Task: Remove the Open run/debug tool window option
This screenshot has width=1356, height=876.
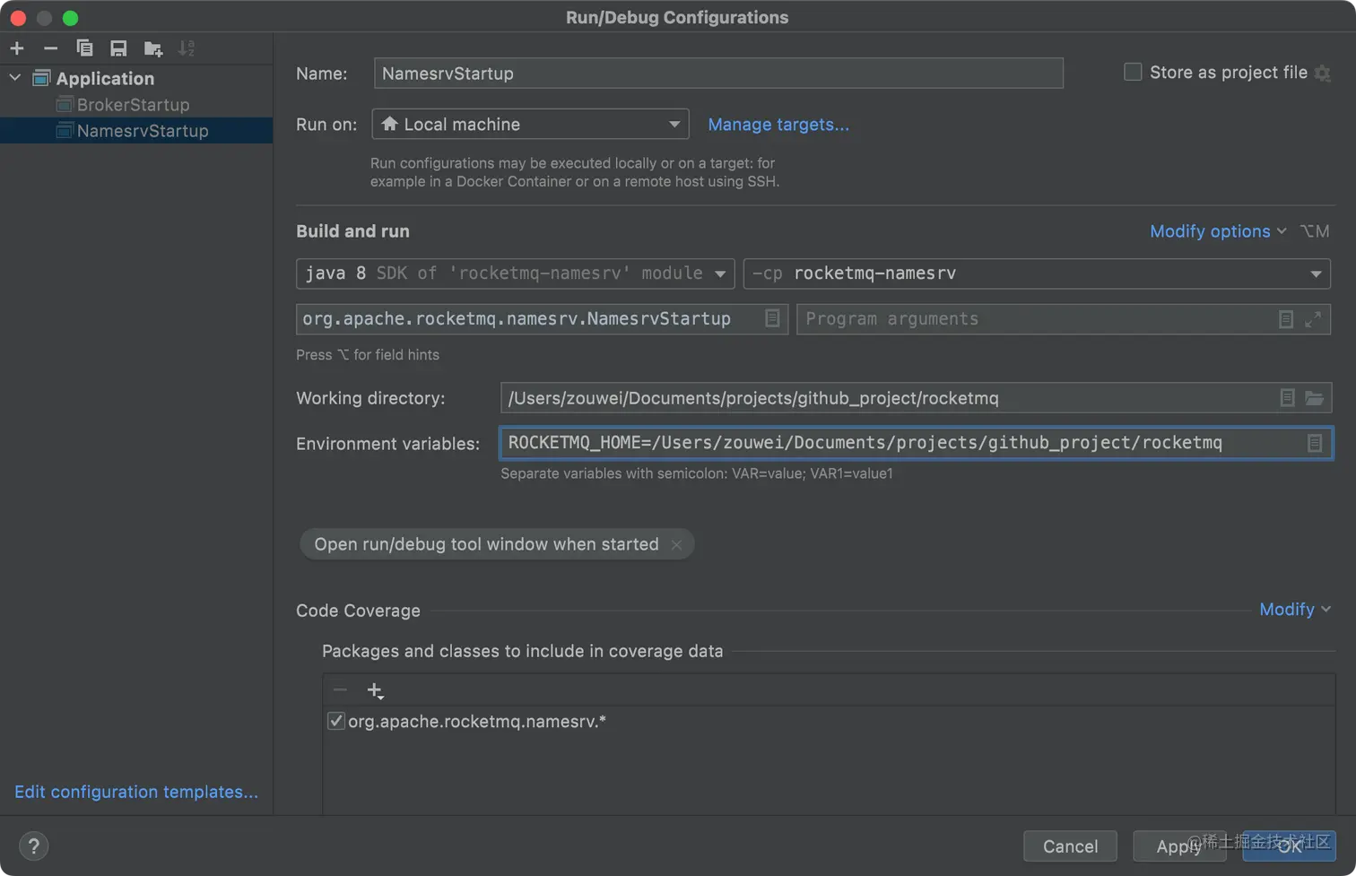Action: pos(677,544)
